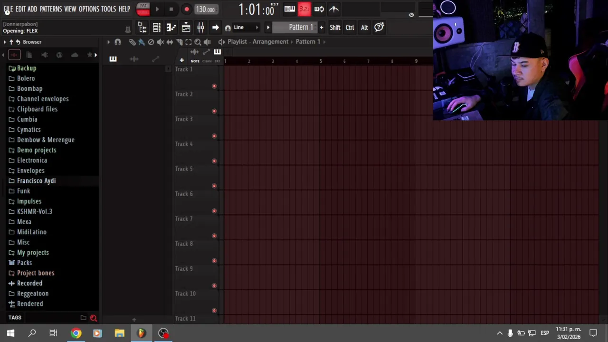The width and height of the screenshot is (608, 342).
Task: Open the Mixer icon
Action: click(200, 28)
